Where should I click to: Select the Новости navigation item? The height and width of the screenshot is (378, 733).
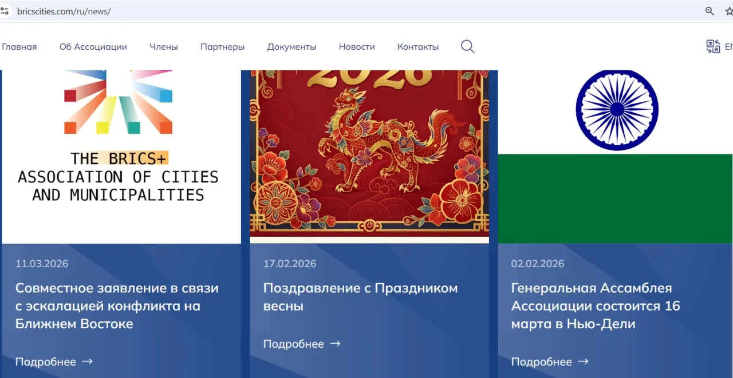click(357, 46)
